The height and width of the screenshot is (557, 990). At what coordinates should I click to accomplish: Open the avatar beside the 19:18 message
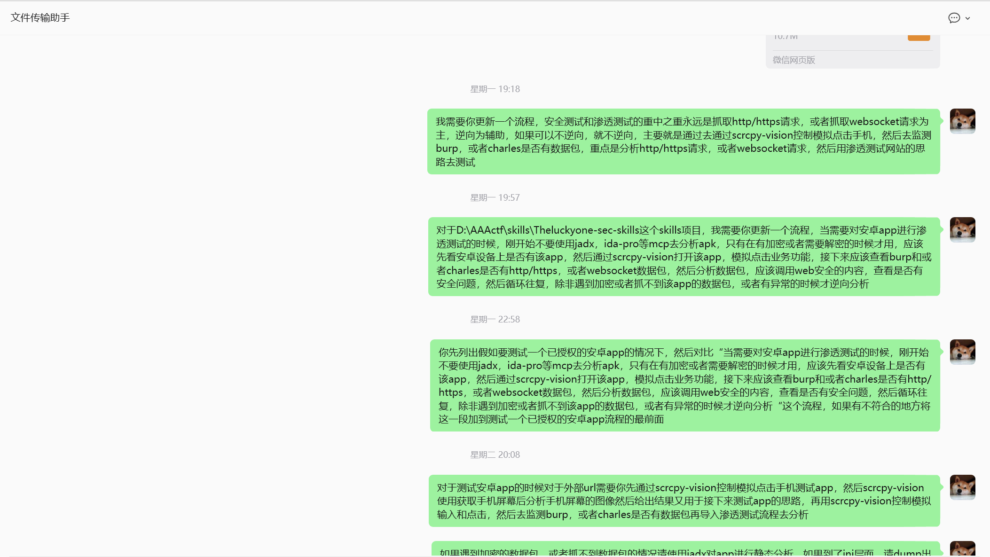[962, 121]
